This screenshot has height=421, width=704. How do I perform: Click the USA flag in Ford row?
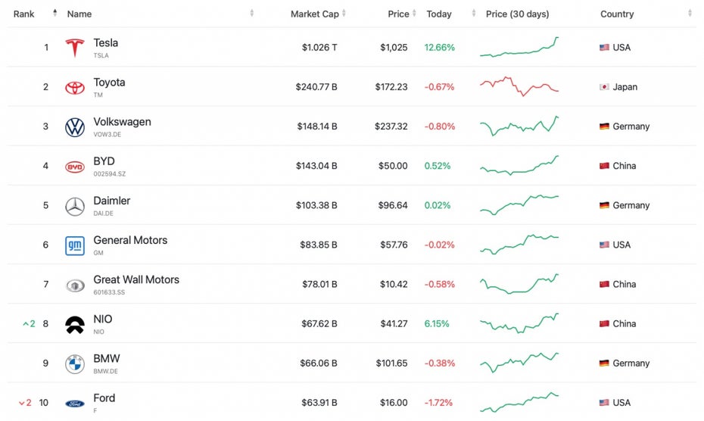pos(604,403)
